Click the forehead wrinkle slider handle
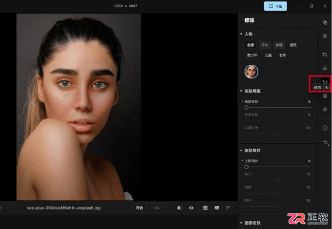The image size is (332, 229). [278, 180]
